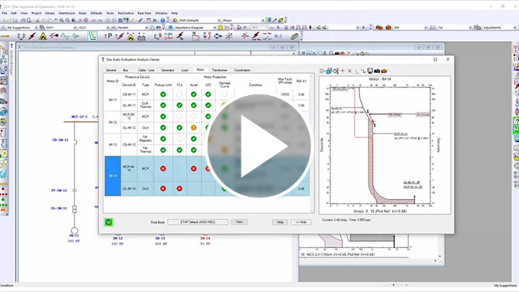Screen dimensions: 519x292
Task: Expand the ETAP (Default) theme dropdown
Action: 219,20
